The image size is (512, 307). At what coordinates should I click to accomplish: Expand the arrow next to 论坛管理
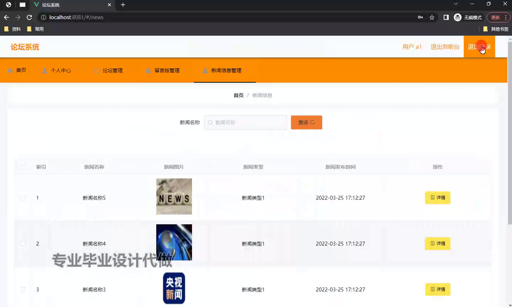pos(127,71)
